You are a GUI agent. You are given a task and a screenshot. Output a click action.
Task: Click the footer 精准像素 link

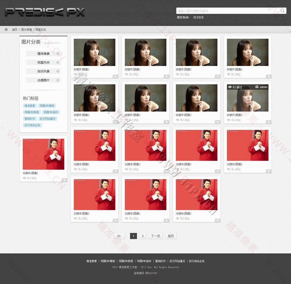coord(92,261)
